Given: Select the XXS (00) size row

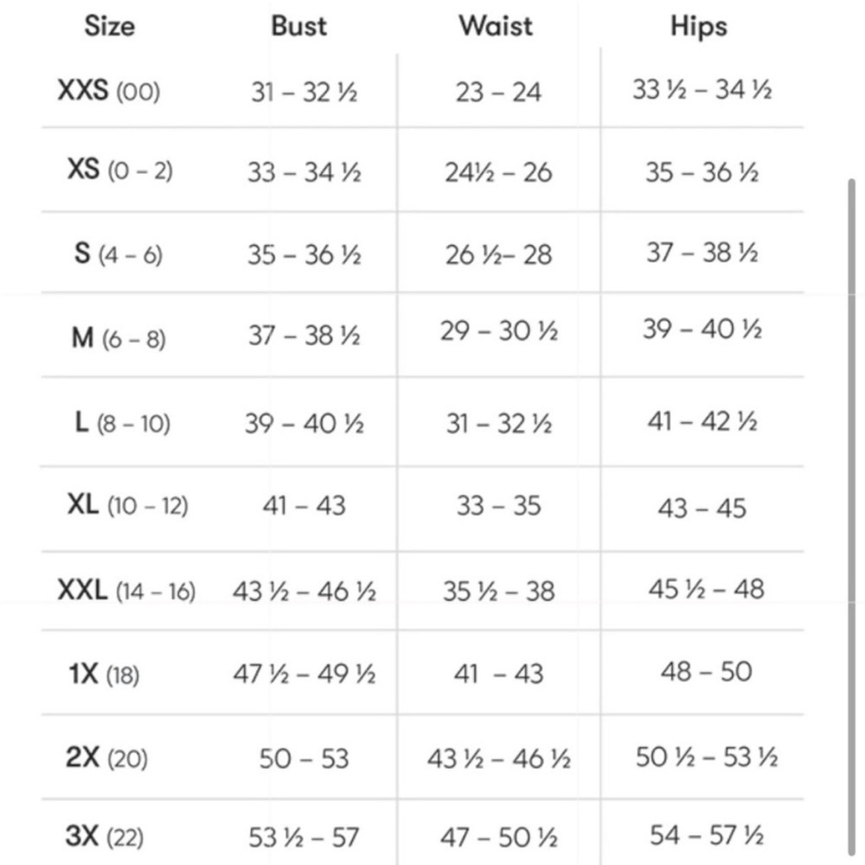Looking at the screenshot, I should pos(422,90).
